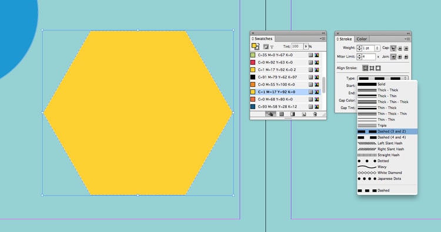Click the show swatch kinds button in Swatches footer

pyautogui.click(x=270, y=114)
